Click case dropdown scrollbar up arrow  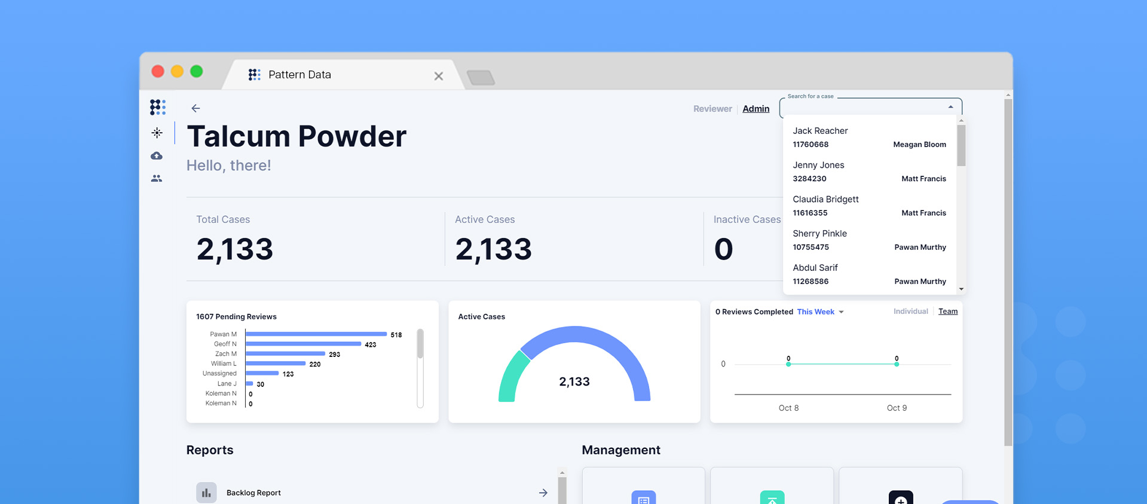click(961, 121)
